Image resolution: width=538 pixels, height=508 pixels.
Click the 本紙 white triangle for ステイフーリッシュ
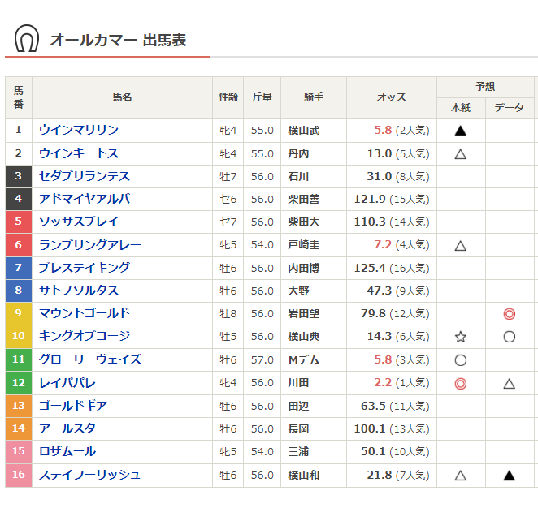pos(461,475)
